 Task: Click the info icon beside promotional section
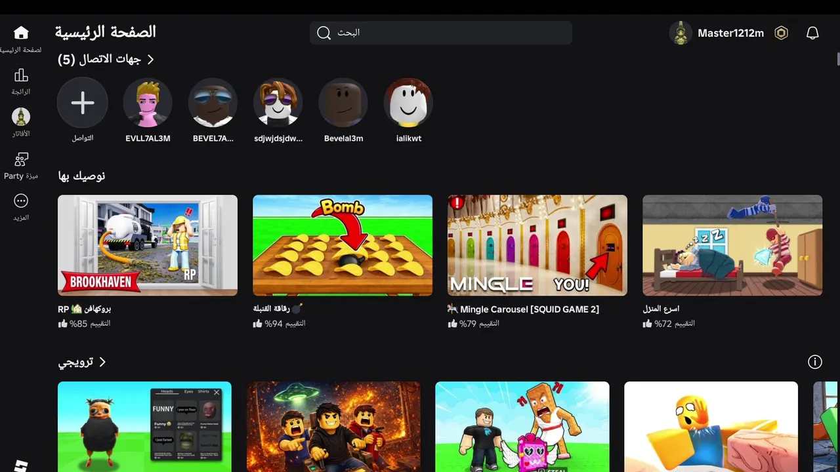point(815,362)
